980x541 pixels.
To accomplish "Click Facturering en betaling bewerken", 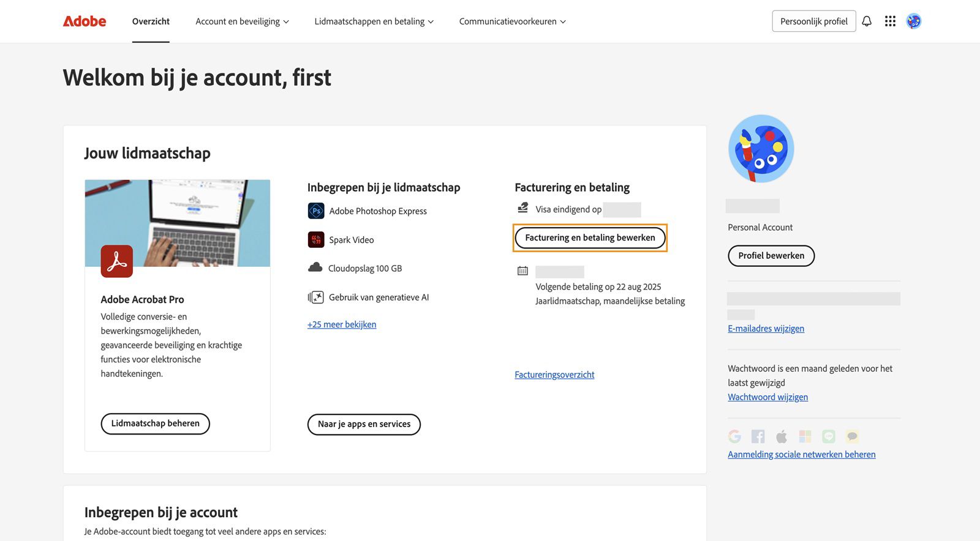I will [590, 237].
